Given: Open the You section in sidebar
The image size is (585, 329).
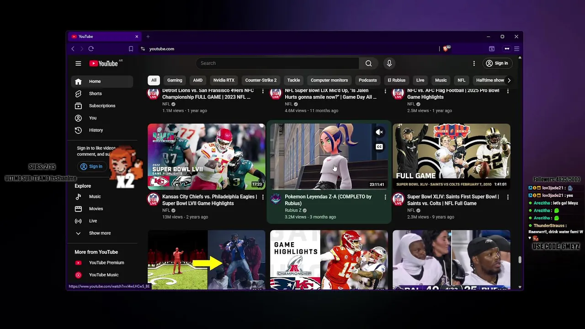Looking at the screenshot, I should tap(102, 118).
